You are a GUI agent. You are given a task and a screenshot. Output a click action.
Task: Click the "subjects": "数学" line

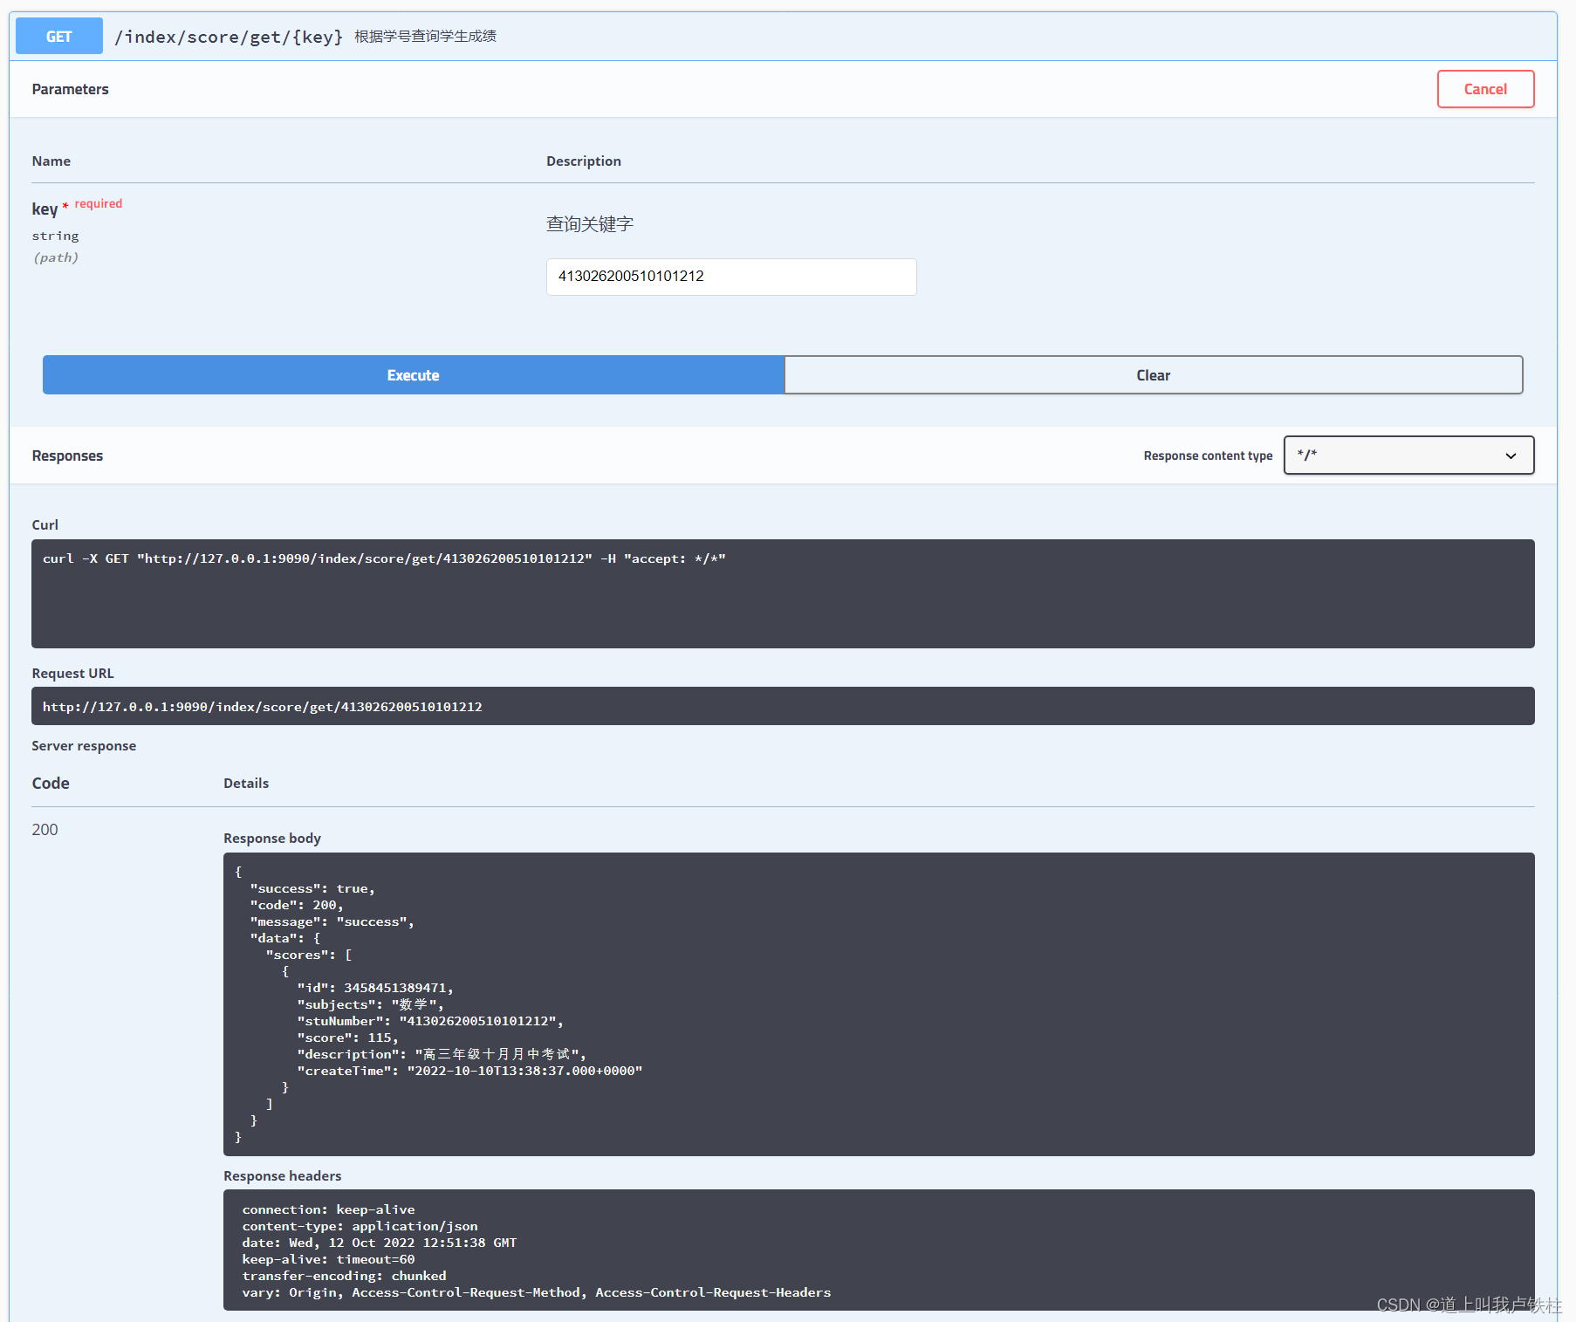(370, 1004)
